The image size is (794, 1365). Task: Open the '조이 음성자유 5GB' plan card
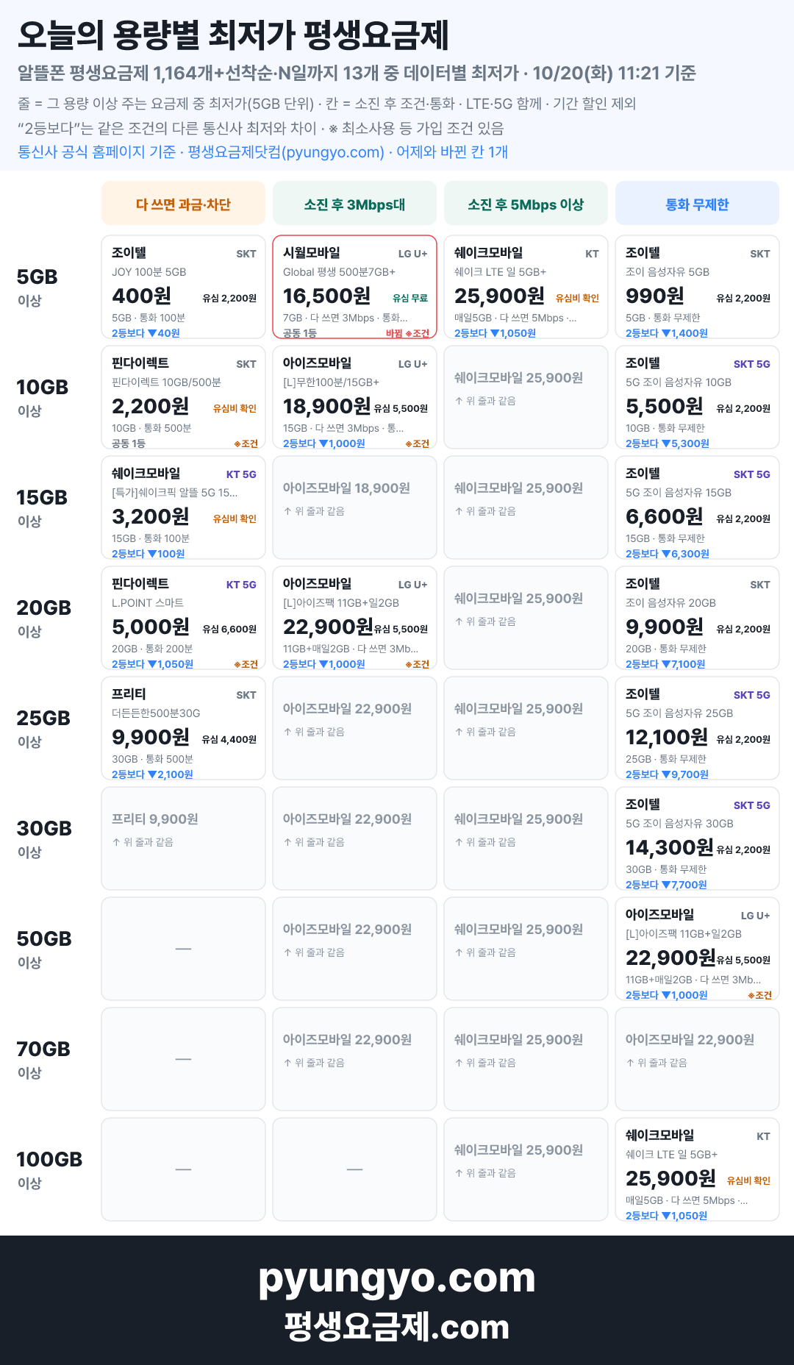[697, 287]
